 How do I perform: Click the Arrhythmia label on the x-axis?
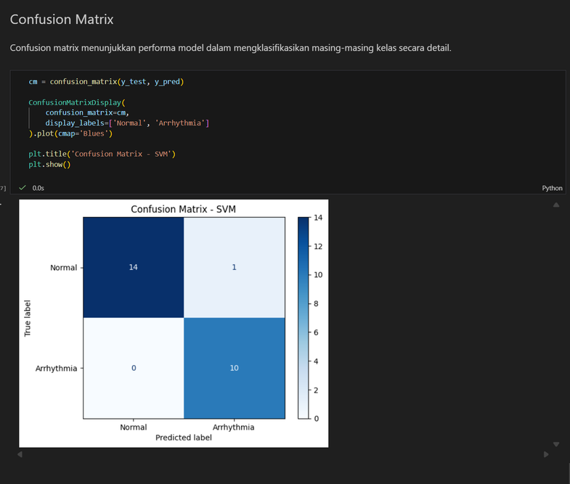click(x=233, y=427)
